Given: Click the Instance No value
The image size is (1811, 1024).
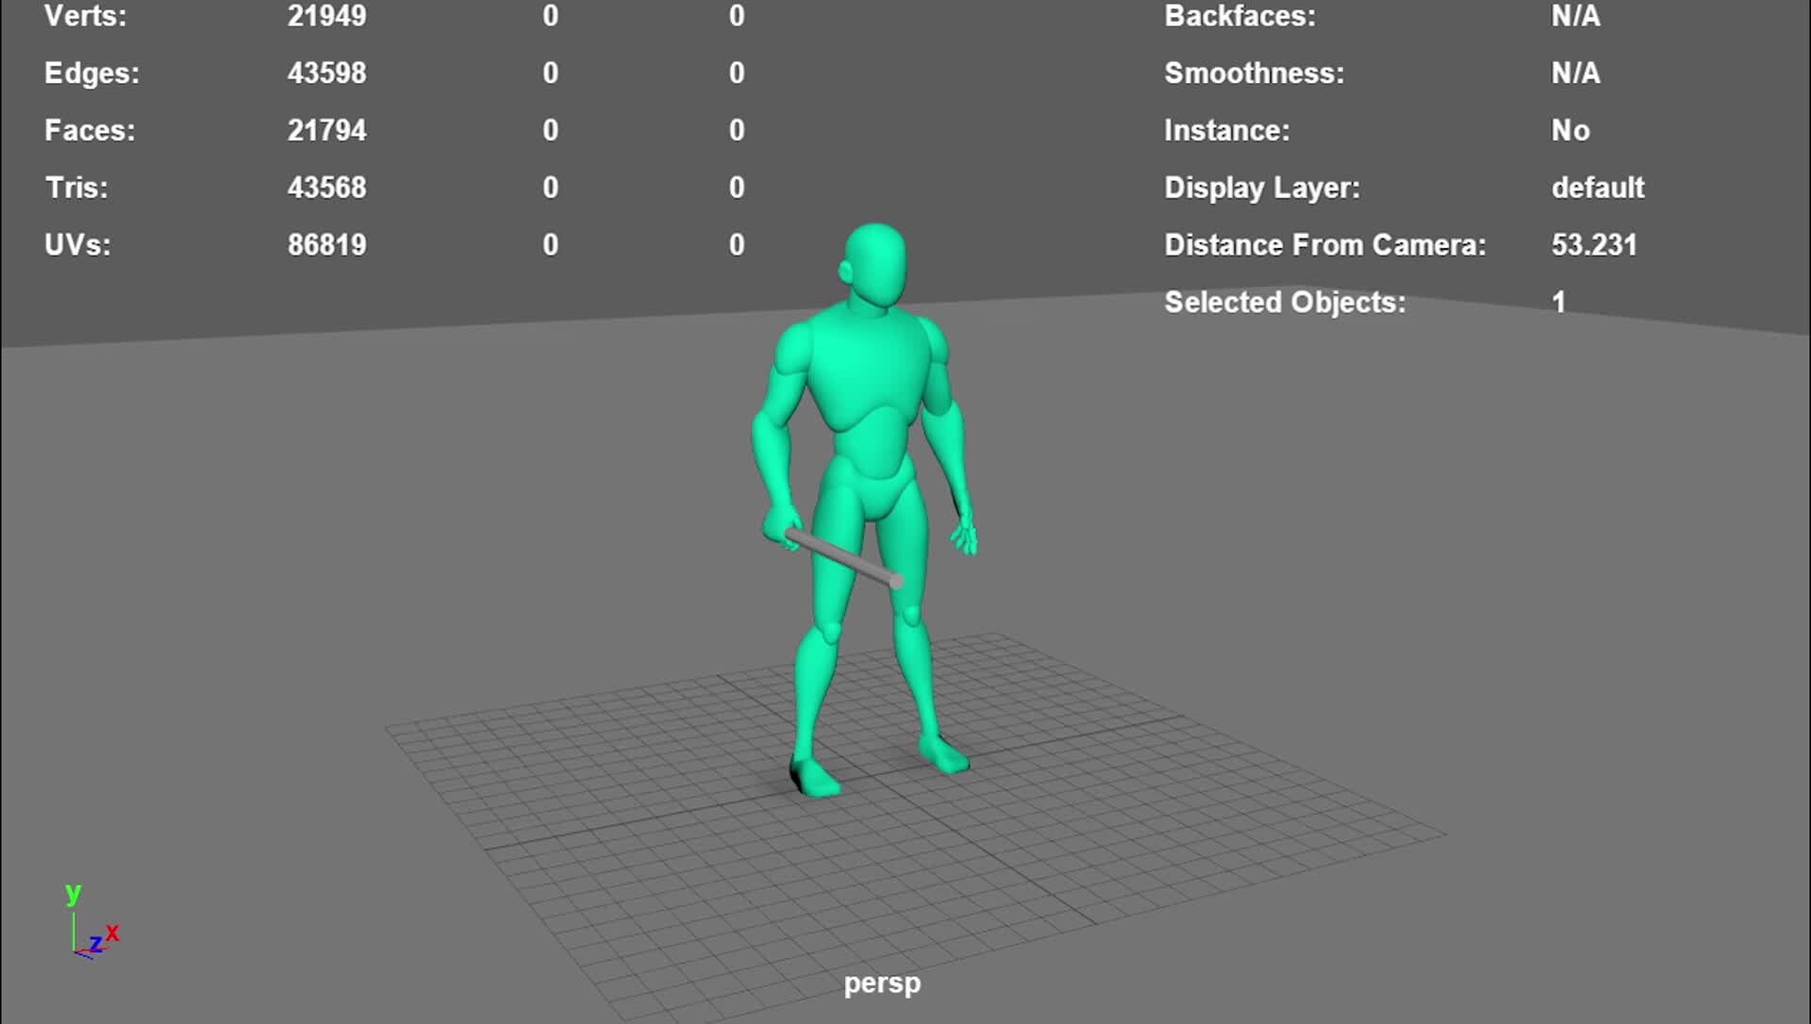Looking at the screenshot, I should (1570, 130).
